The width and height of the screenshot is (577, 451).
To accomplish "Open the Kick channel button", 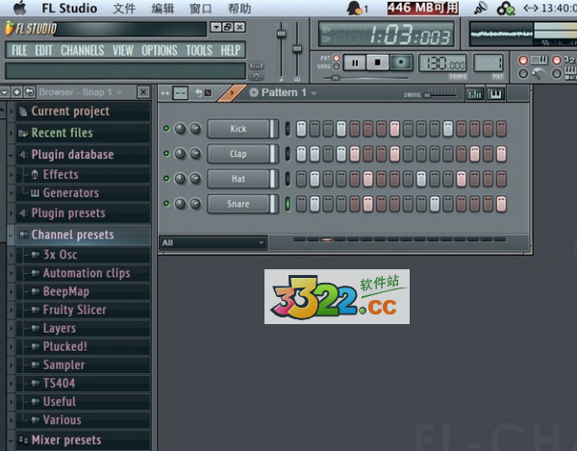I will pyautogui.click(x=238, y=129).
